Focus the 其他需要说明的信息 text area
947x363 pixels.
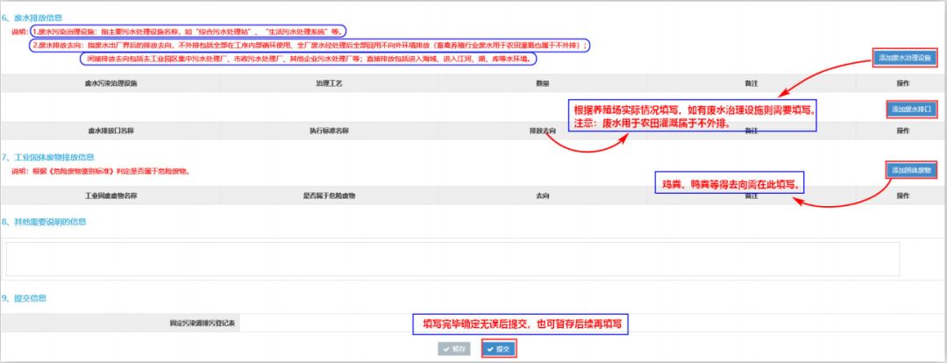pyautogui.click(x=452, y=258)
